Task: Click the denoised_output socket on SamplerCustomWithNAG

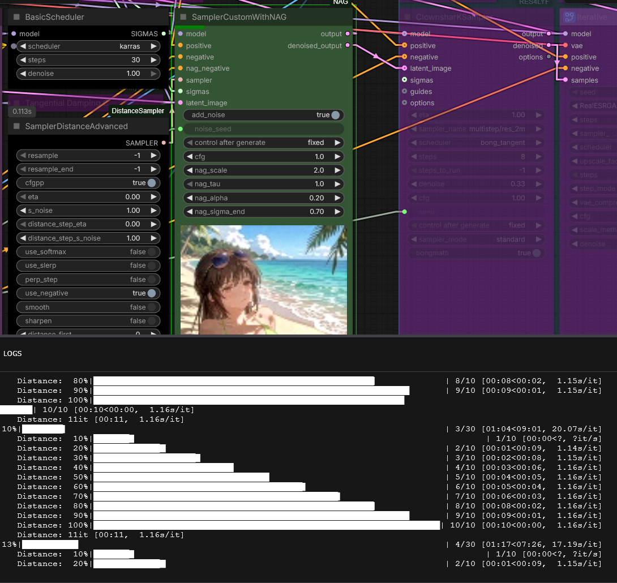Action: (x=348, y=46)
